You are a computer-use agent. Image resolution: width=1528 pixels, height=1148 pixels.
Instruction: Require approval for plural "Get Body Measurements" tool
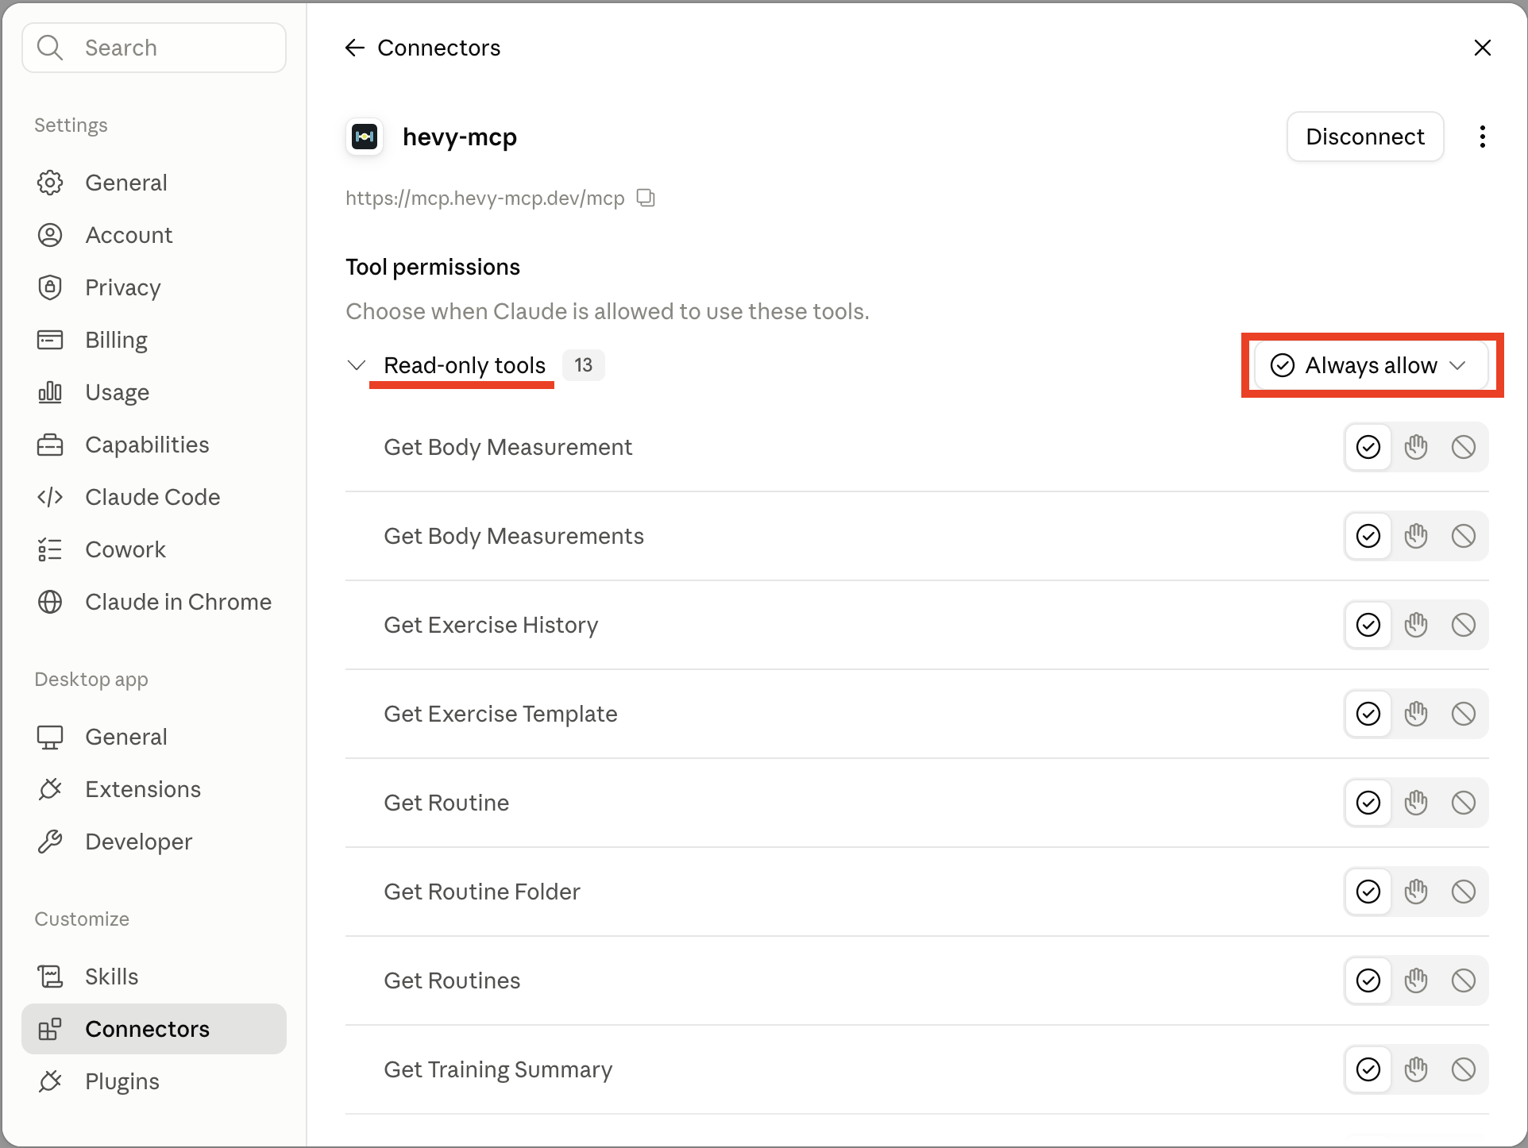(1416, 536)
